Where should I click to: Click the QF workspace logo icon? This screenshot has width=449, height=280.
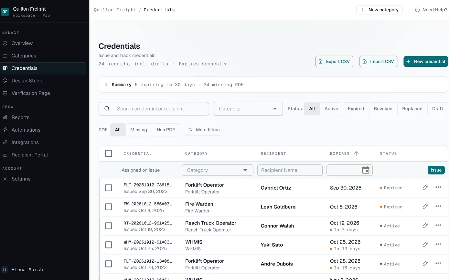tap(5, 12)
